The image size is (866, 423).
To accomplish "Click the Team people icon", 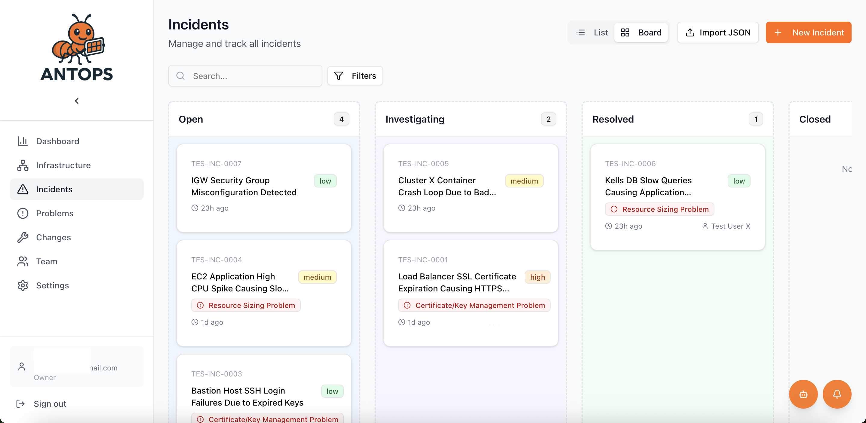I will click(x=23, y=261).
